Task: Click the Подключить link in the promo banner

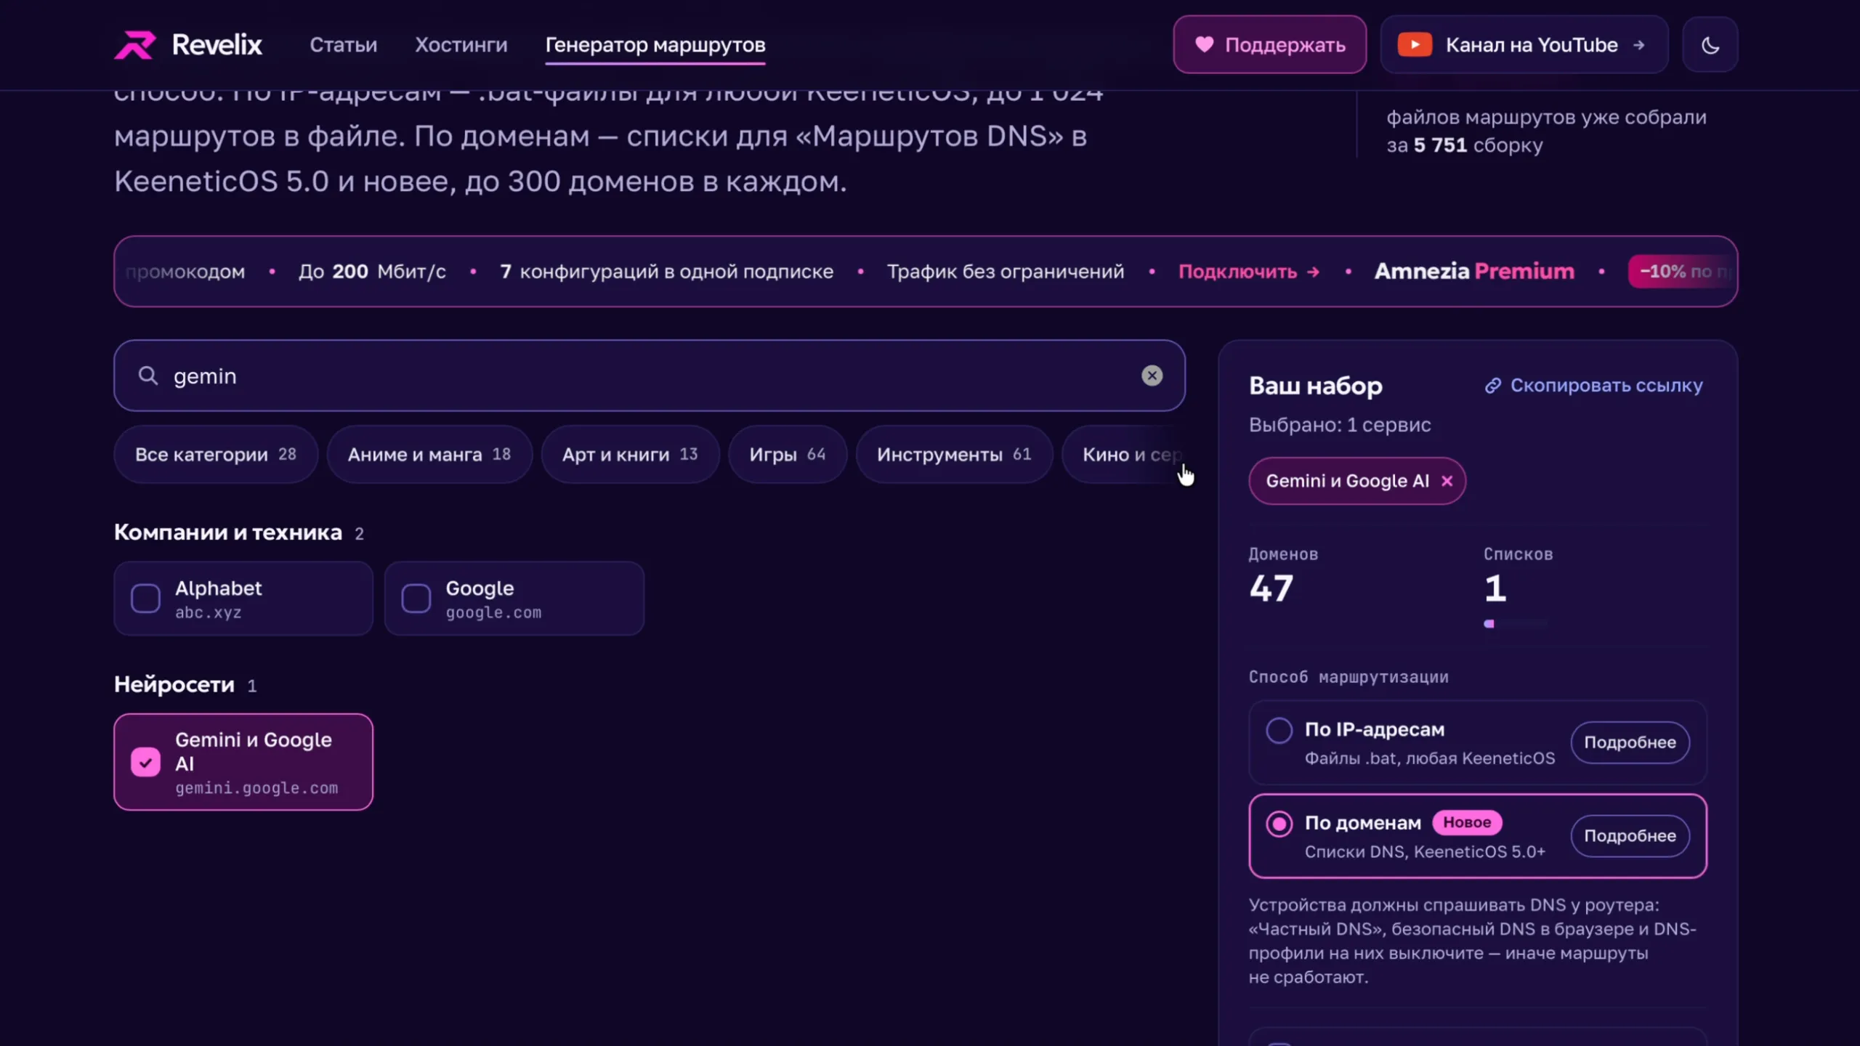Action: pos(1248,272)
